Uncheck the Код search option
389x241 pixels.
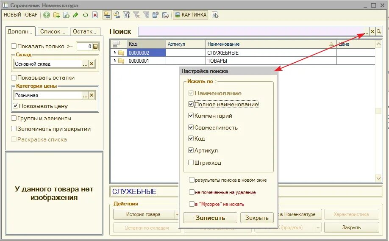191,139
